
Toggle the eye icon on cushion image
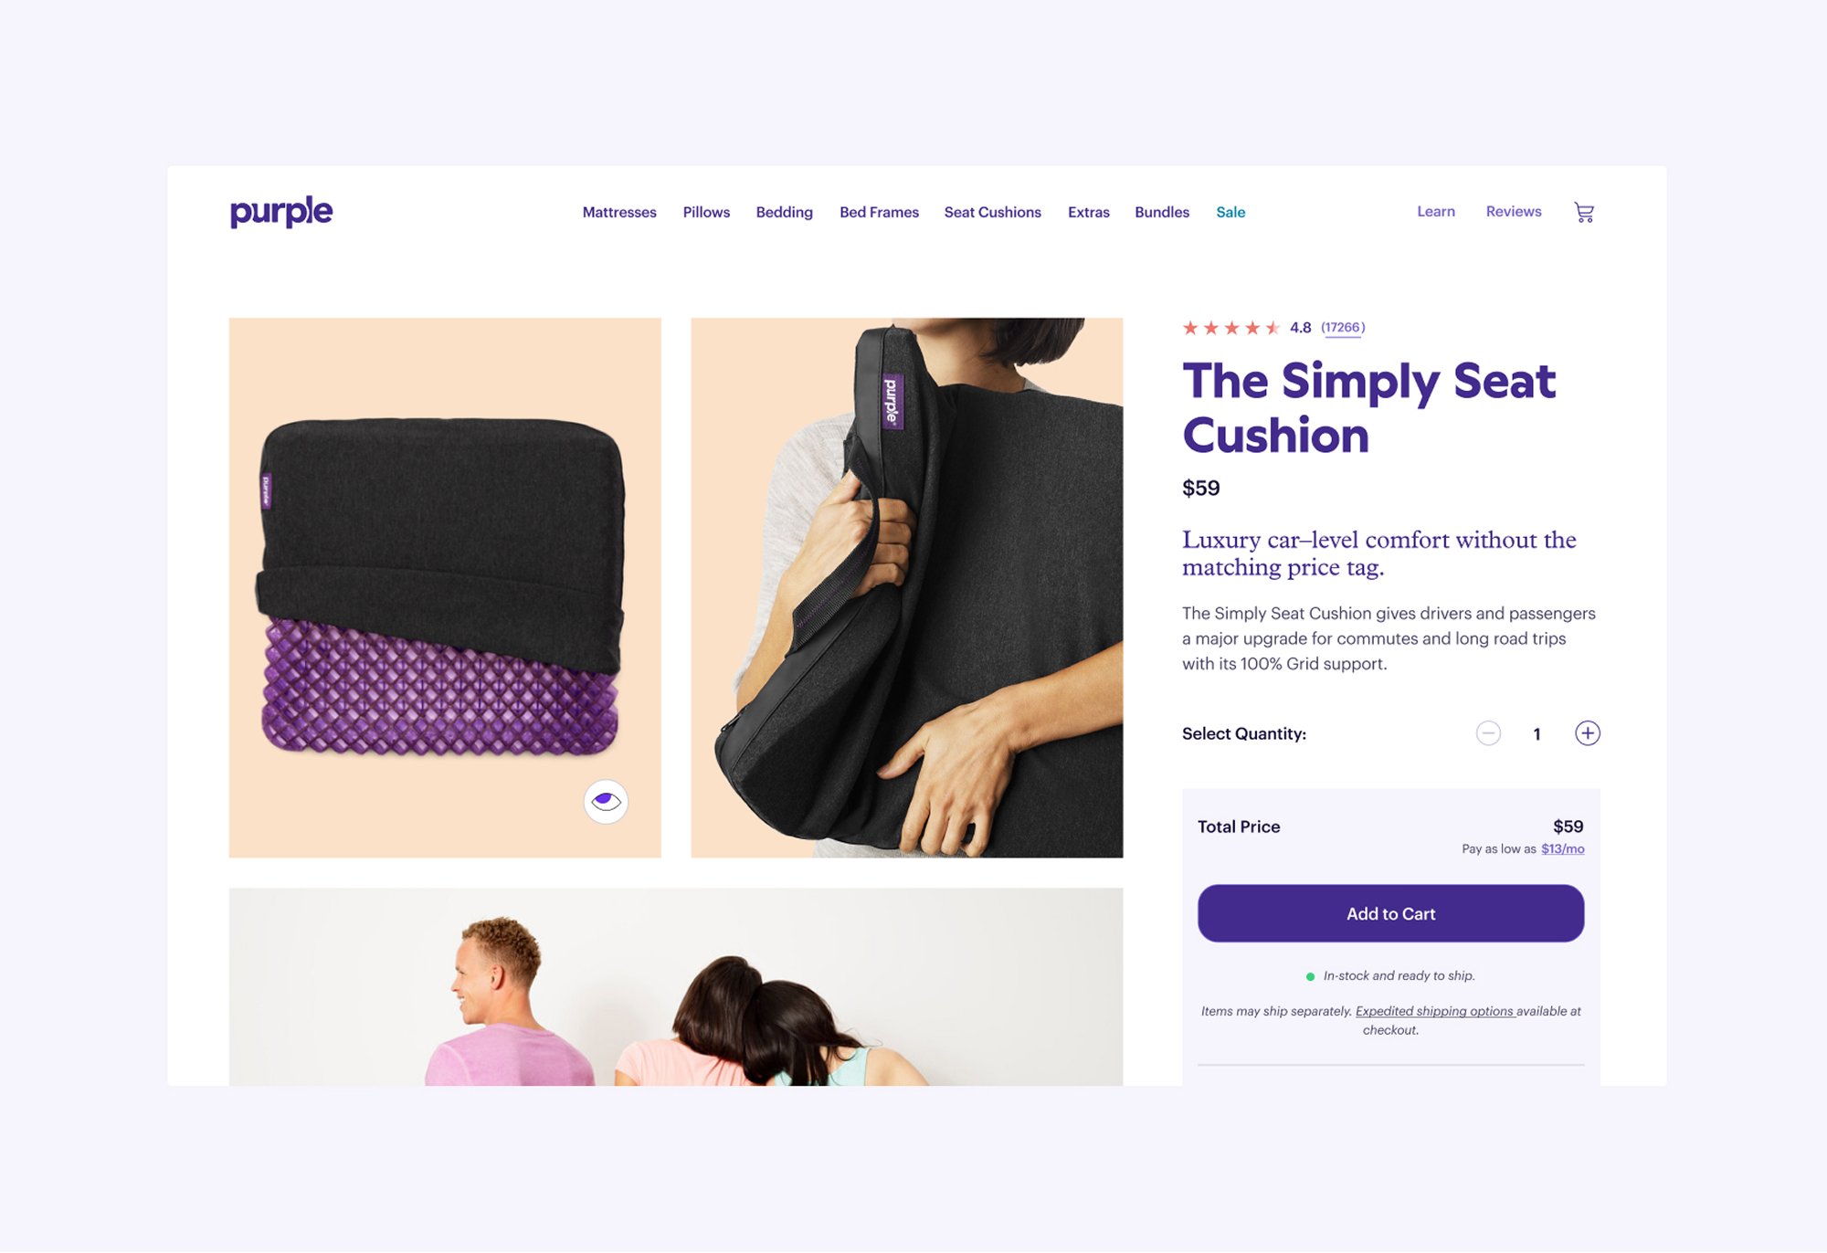coord(606,802)
